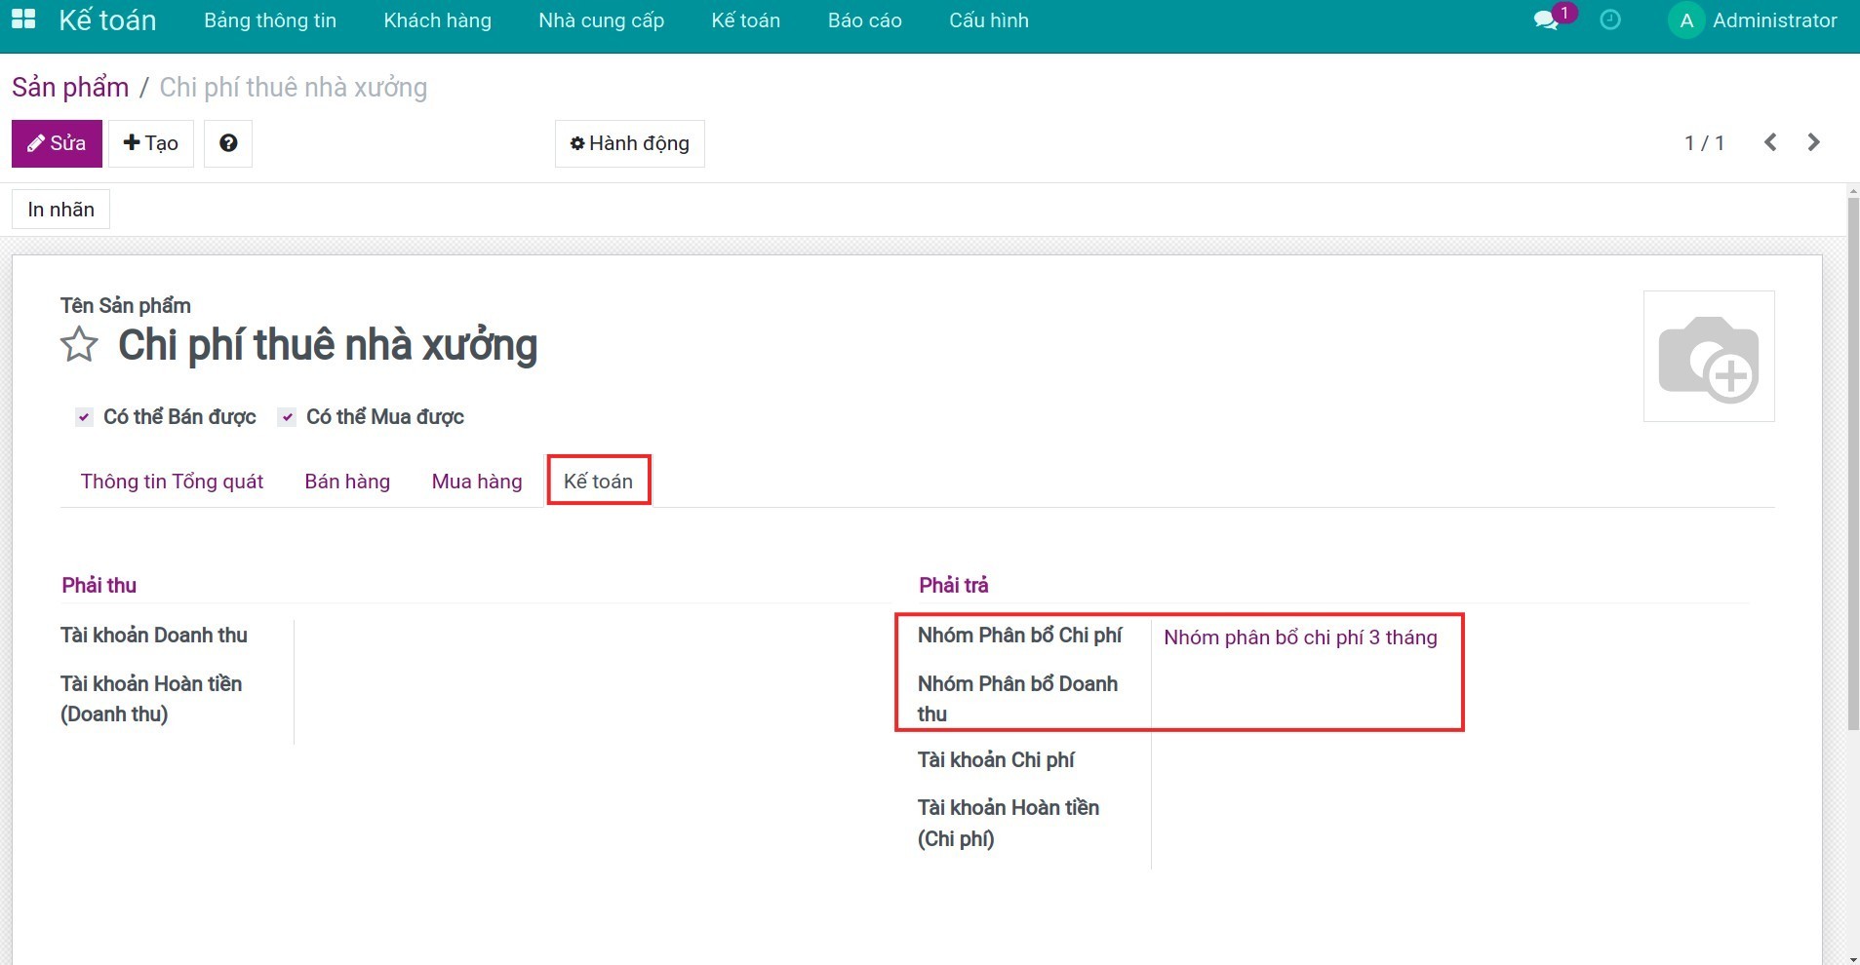
Task: Go to next record with right arrow
Action: [x=1813, y=142]
